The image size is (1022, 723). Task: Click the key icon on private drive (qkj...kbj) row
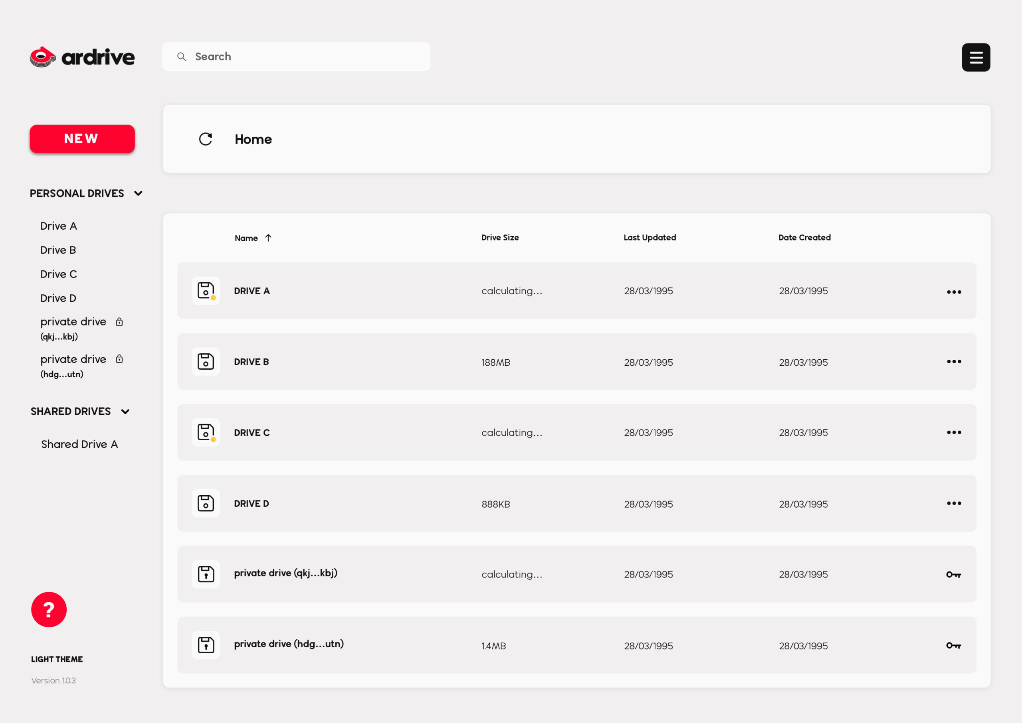954,574
